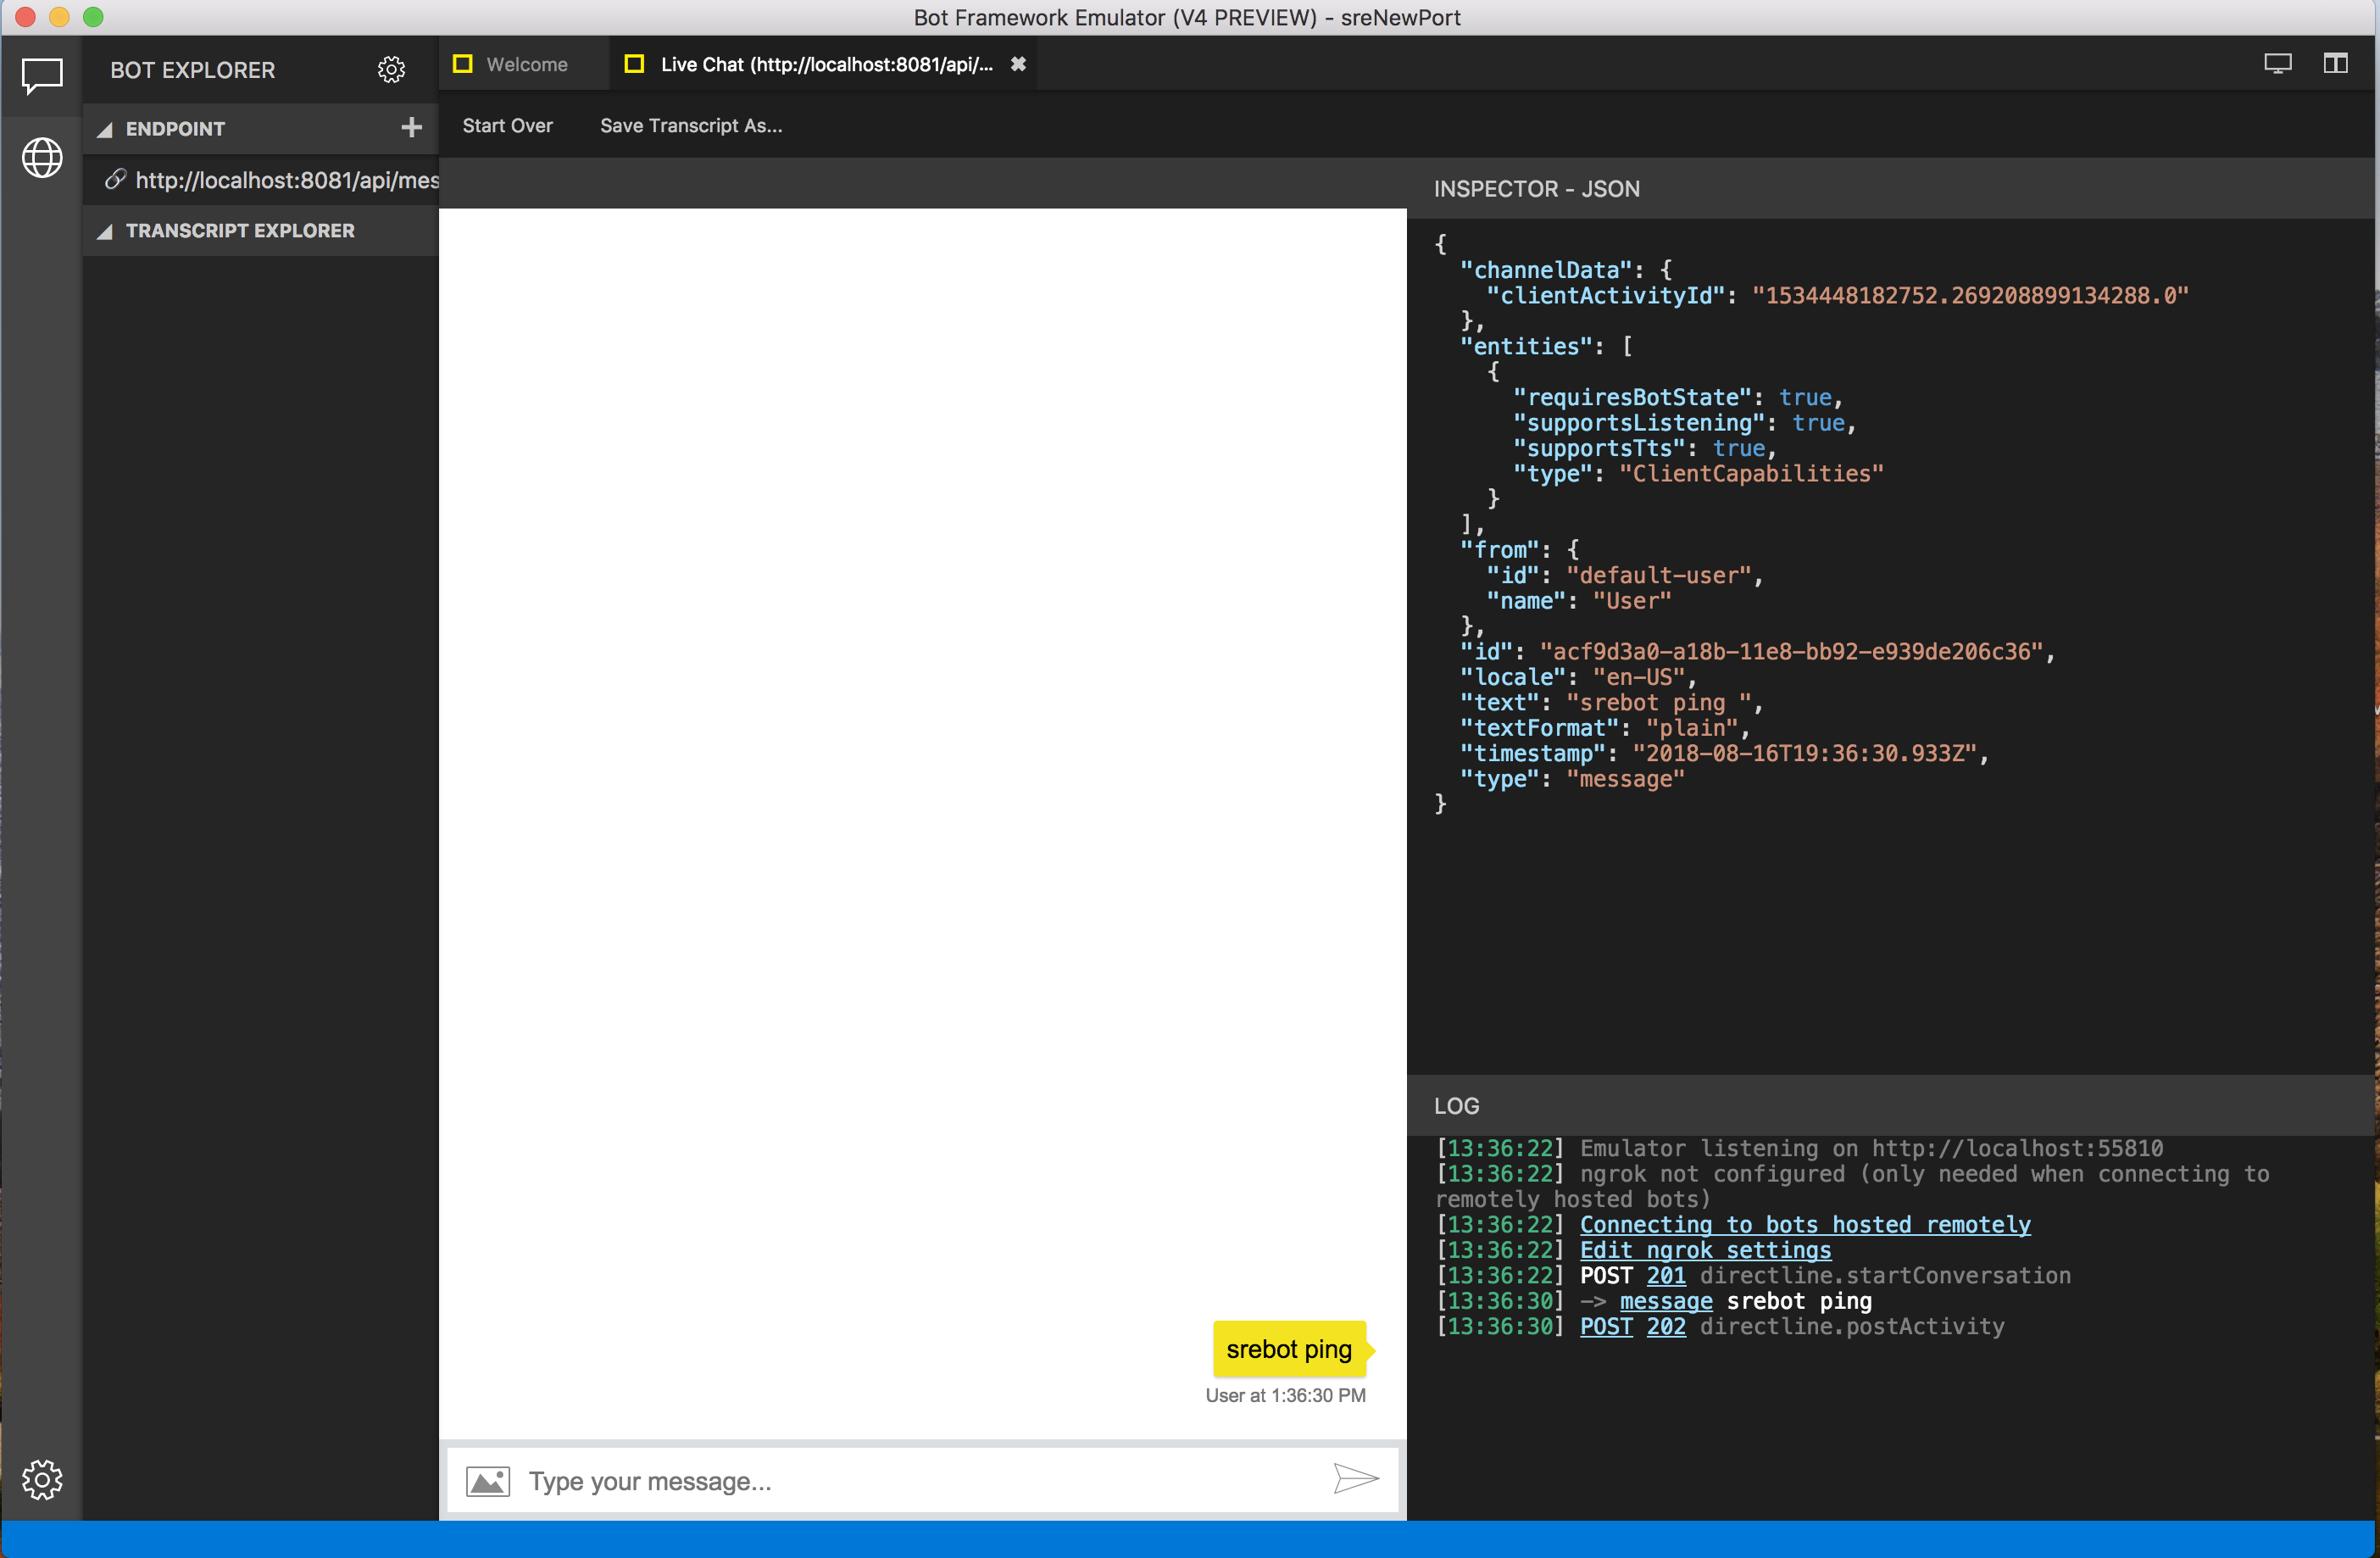Click the directline.startConversation log entry
This screenshot has height=1558, width=2380.
point(1885,1276)
